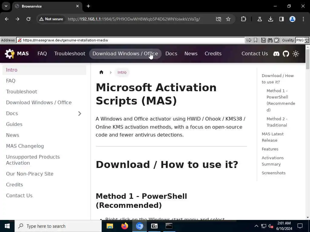Click the Quality PNG value field
Screen dimensions: 310x232
[x=300, y=40]
